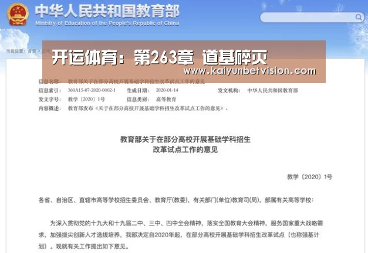Click the national emblem logo
368x253 pixels.
point(18,14)
